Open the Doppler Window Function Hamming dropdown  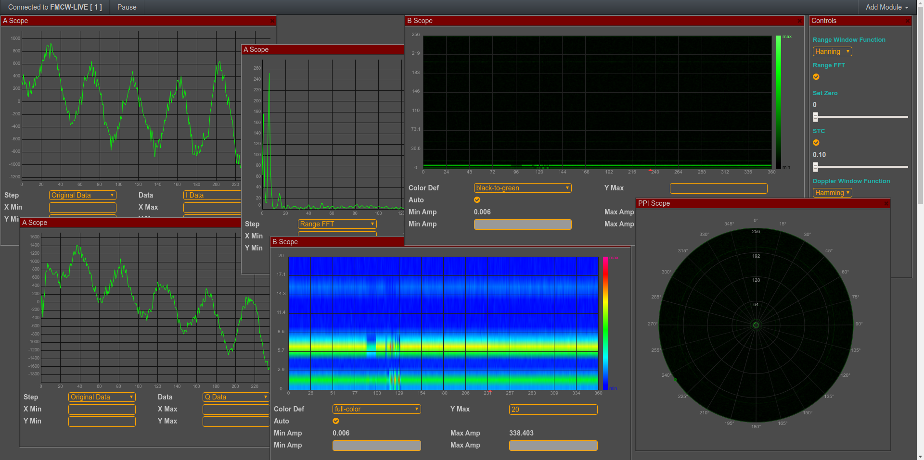tap(832, 192)
